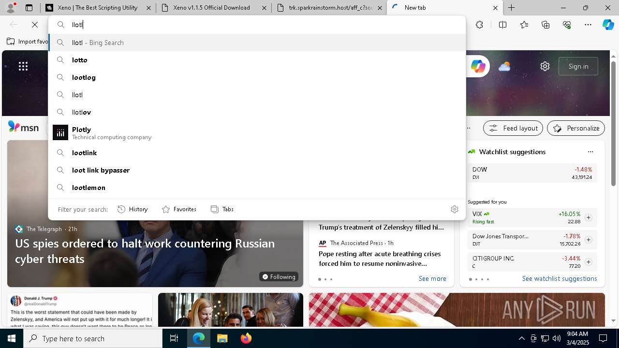
Task: Choose 'loot link bypasser' suggestion
Action: (257, 170)
